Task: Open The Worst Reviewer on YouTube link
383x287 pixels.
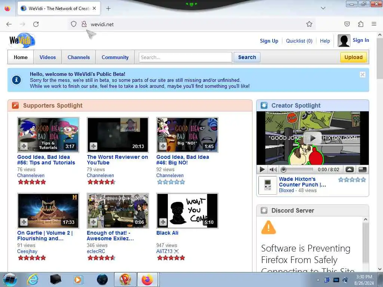Action: click(117, 160)
